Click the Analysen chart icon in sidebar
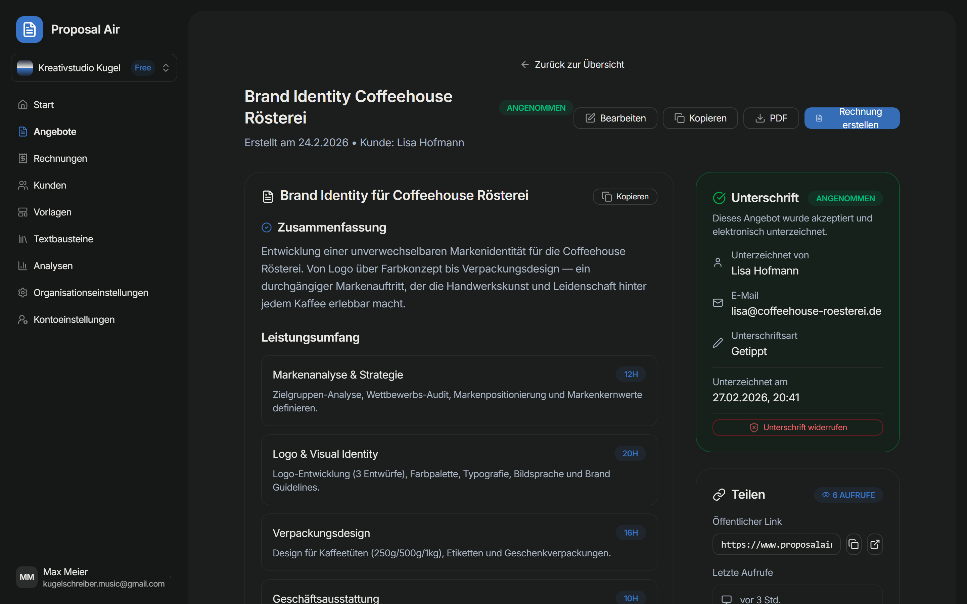Viewport: 967px width, 604px height. click(x=23, y=266)
